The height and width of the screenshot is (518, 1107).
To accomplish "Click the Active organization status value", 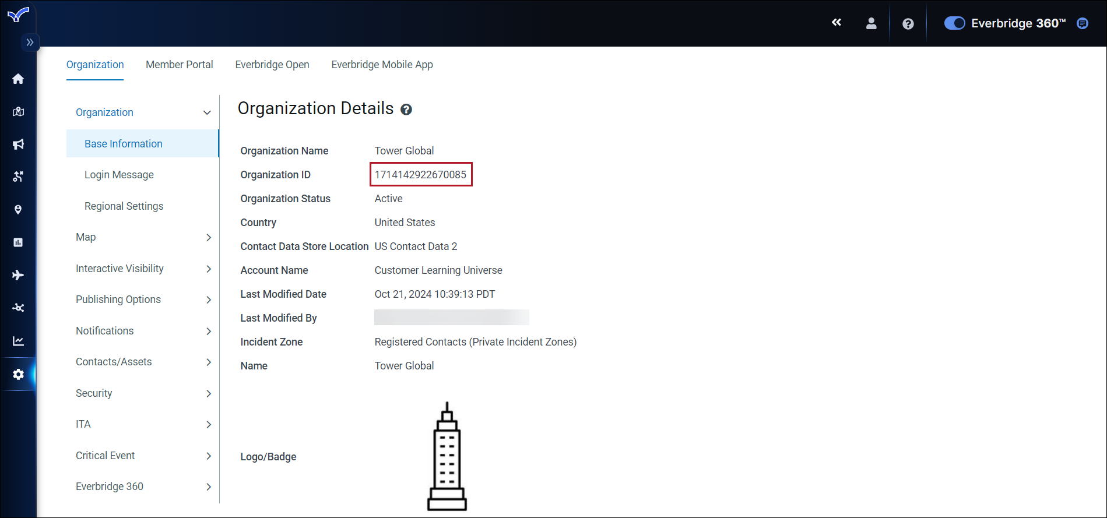I will 388,199.
